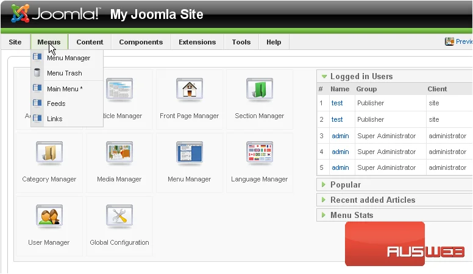
Task: Open the Site menu
Action: click(x=15, y=42)
